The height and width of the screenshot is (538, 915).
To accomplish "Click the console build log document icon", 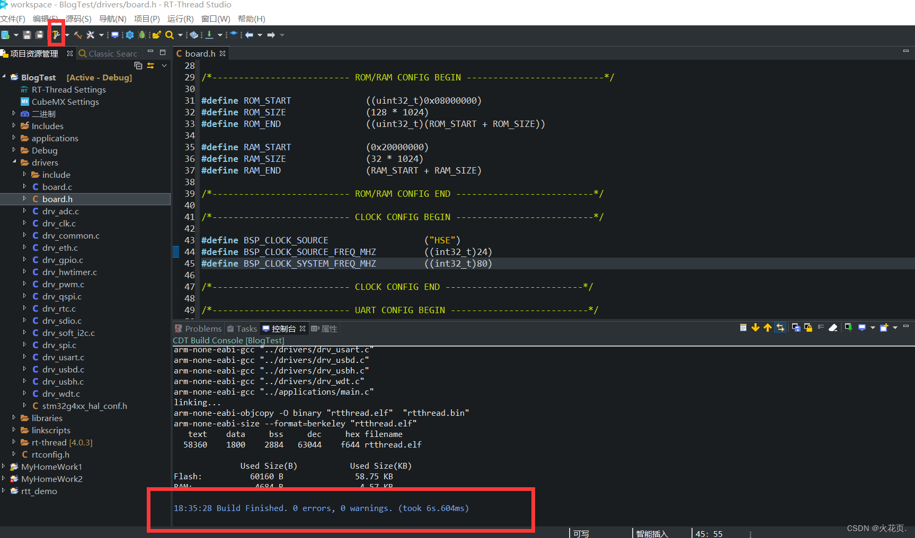I will pyautogui.click(x=743, y=327).
